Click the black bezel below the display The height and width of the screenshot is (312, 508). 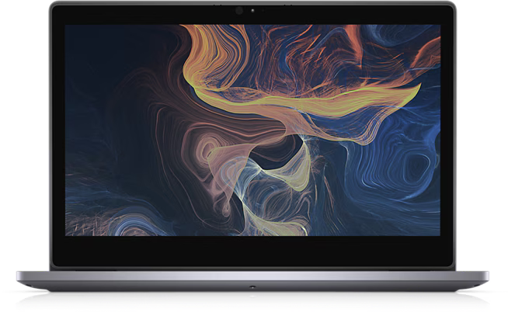[252, 250]
